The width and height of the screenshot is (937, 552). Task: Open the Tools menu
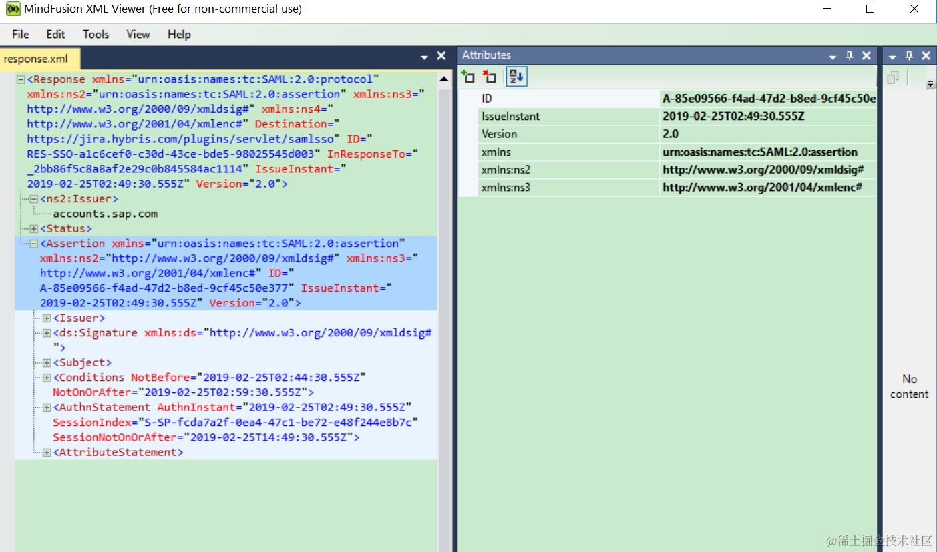tap(96, 34)
